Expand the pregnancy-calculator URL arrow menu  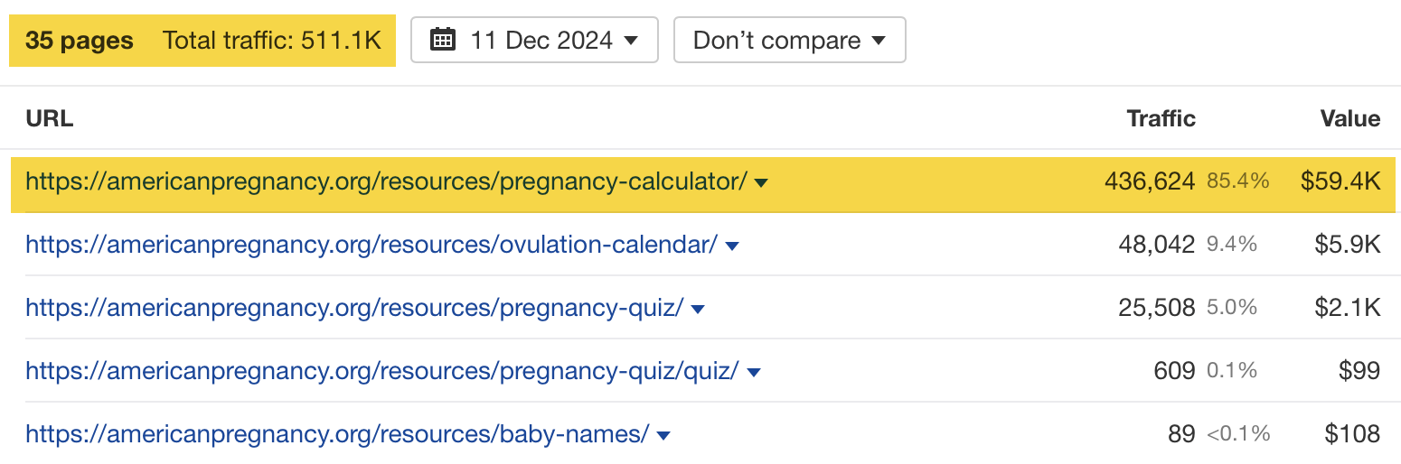pos(761,182)
